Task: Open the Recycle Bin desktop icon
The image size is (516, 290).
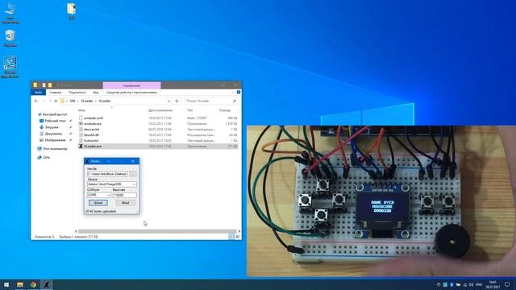Action: coord(10,39)
